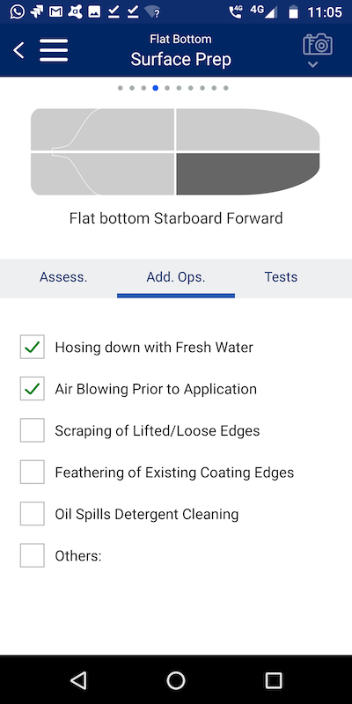
Task: Open the hamburger menu
Action: point(54,50)
